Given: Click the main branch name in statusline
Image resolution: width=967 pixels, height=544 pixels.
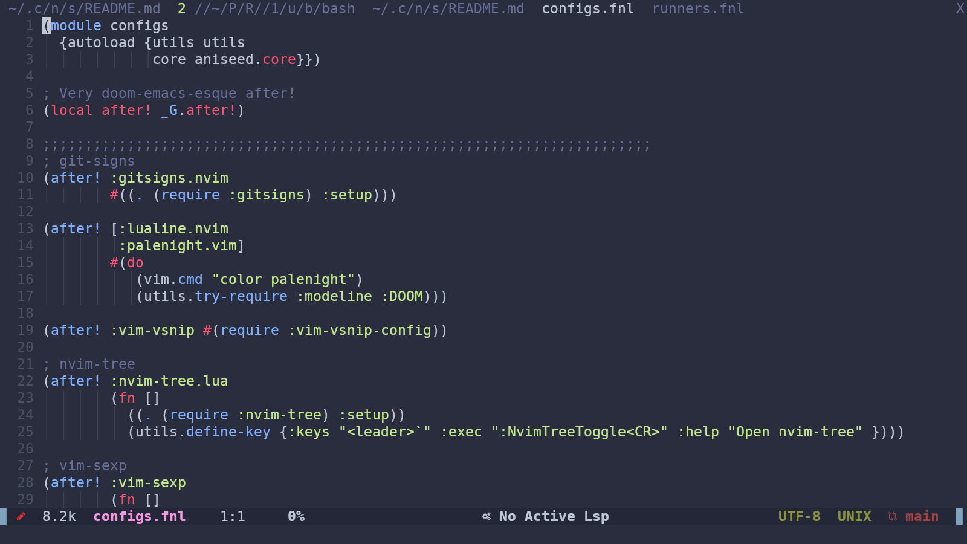Looking at the screenshot, I should point(922,516).
